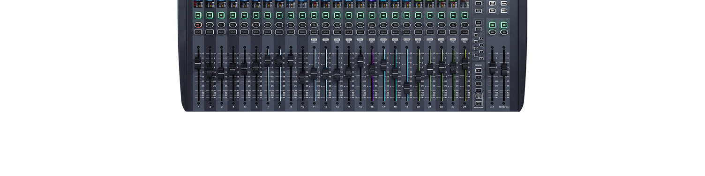Solo channel 4 with its SOLO button

(232, 32)
